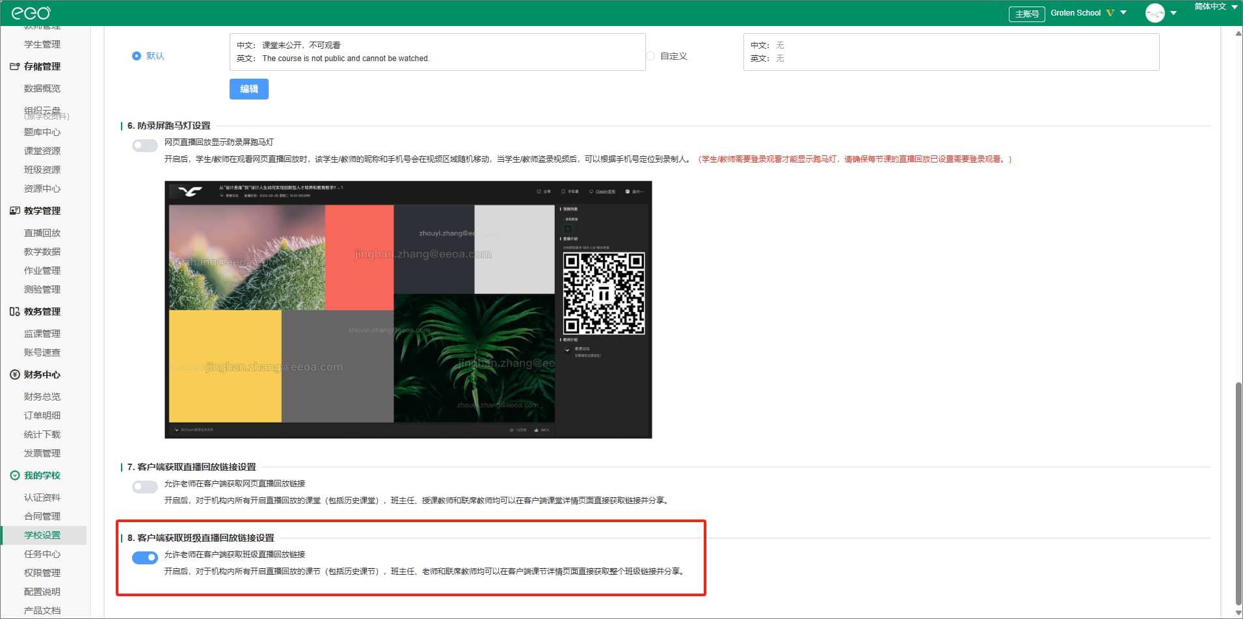Open 订单明细 in the sidebar
The height and width of the screenshot is (619, 1243).
[x=42, y=415]
